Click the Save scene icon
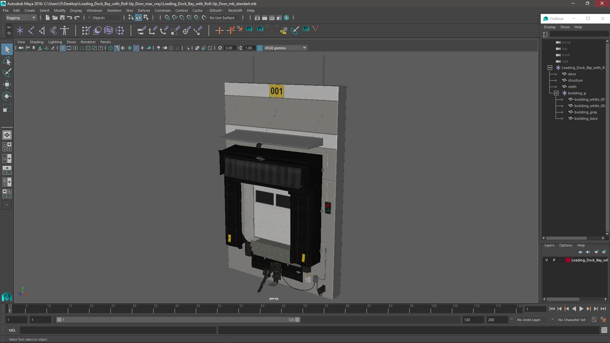610x343 pixels. [x=62, y=18]
